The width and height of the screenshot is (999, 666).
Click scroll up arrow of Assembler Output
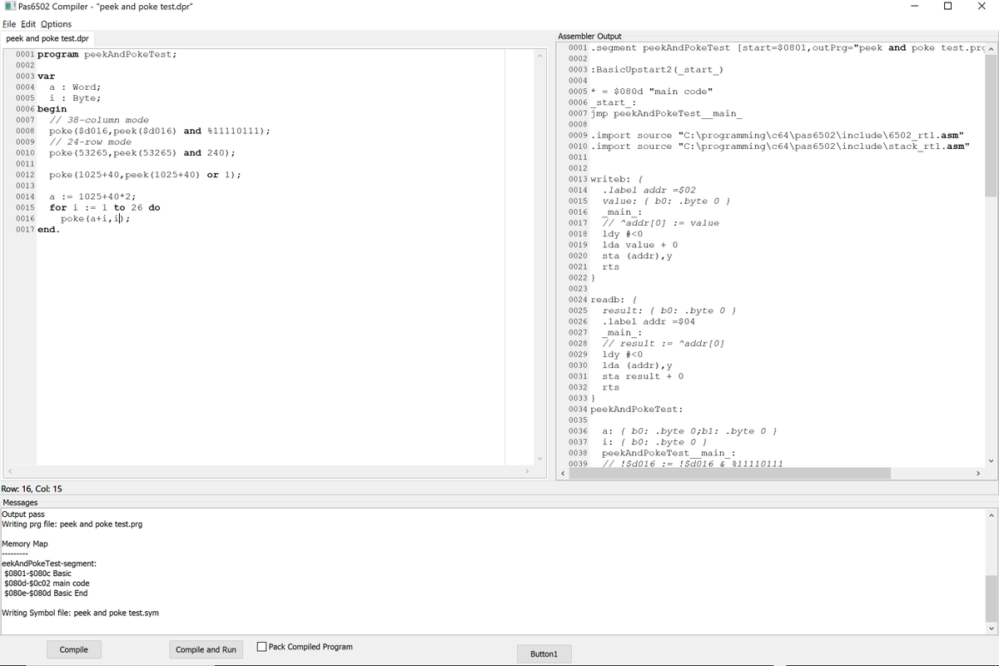click(991, 47)
